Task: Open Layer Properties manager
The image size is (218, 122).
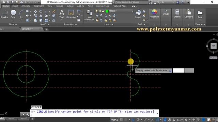Action: click(89, 15)
